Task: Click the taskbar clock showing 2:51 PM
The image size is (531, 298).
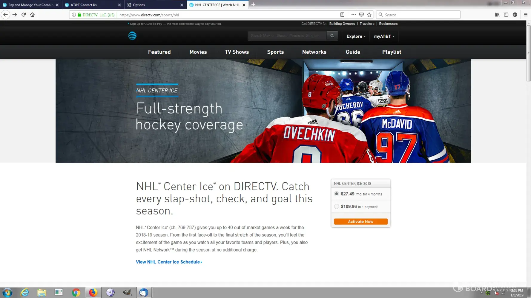Action: (x=517, y=293)
